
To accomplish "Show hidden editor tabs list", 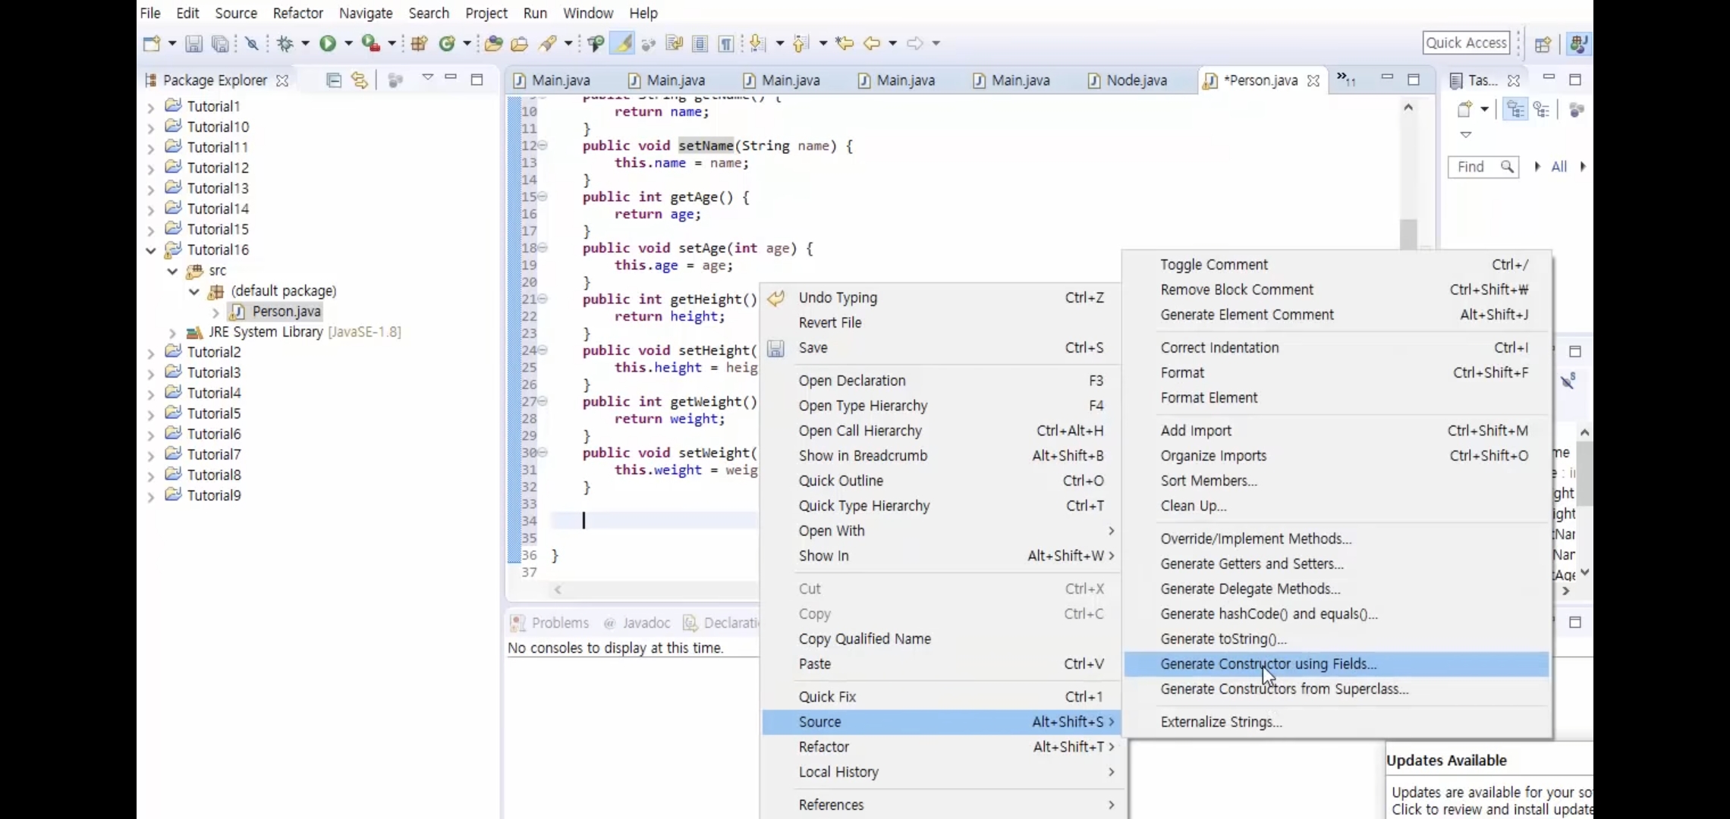I will coord(1346,79).
